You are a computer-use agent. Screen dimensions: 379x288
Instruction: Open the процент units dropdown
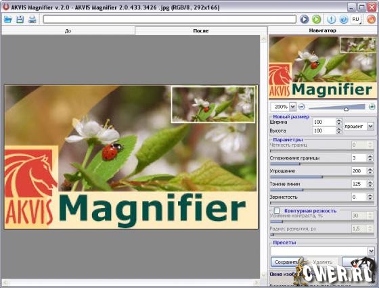click(x=370, y=126)
